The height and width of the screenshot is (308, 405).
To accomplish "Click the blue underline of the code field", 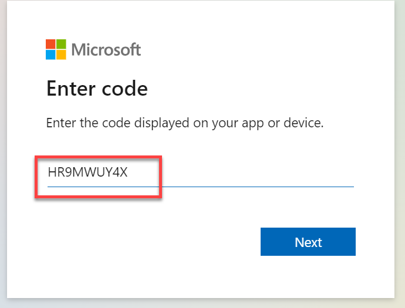I will coord(258,186).
